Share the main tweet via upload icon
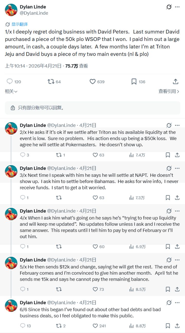The width and height of the screenshot is (185, 333). click(x=176, y=81)
